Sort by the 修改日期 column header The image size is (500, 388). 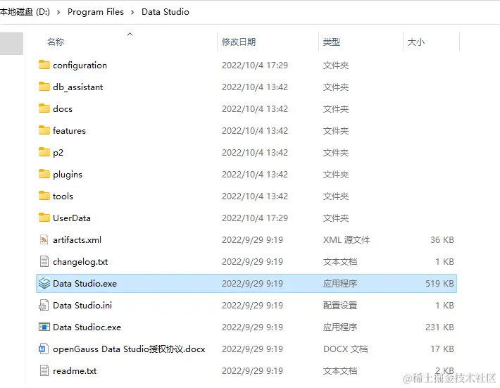point(239,42)
